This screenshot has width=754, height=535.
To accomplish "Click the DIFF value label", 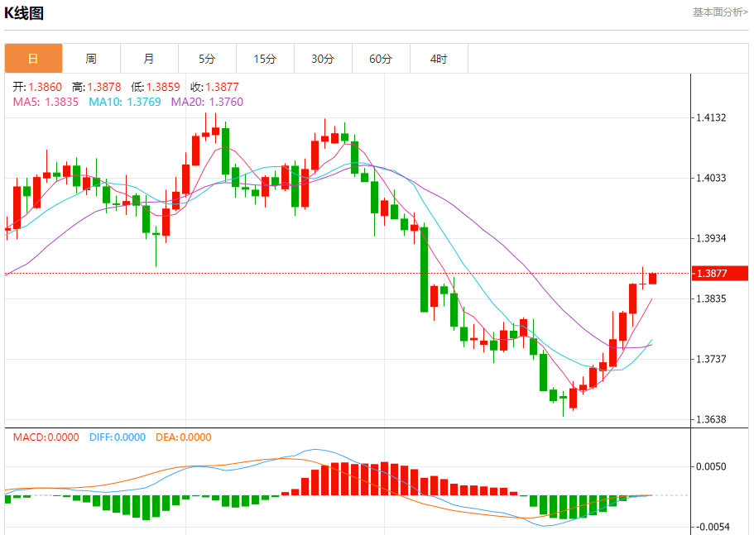I will point(117,437).
